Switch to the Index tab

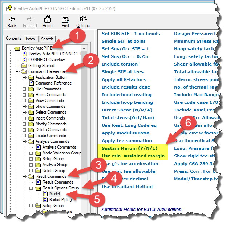point(31,39)
